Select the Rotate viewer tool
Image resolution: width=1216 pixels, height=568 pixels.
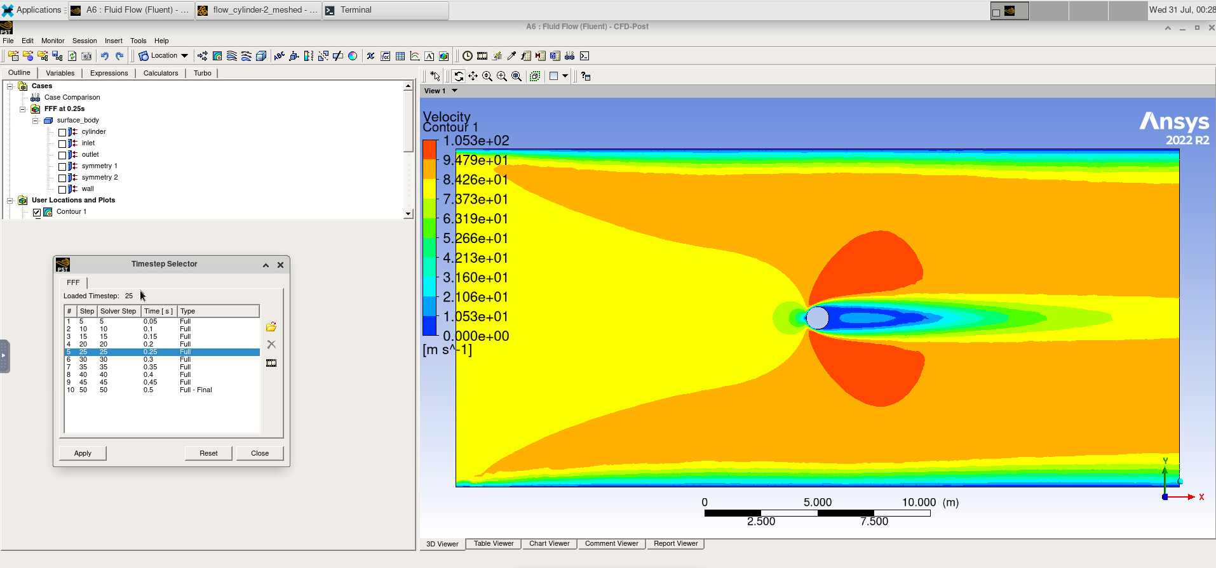tap(459, 76)
